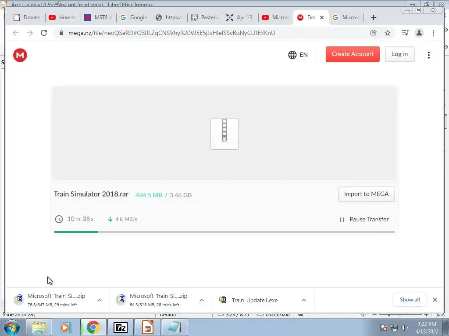Click the download progress bar
The width and height of the screenshot is (449, 336).
pos(224,232)
